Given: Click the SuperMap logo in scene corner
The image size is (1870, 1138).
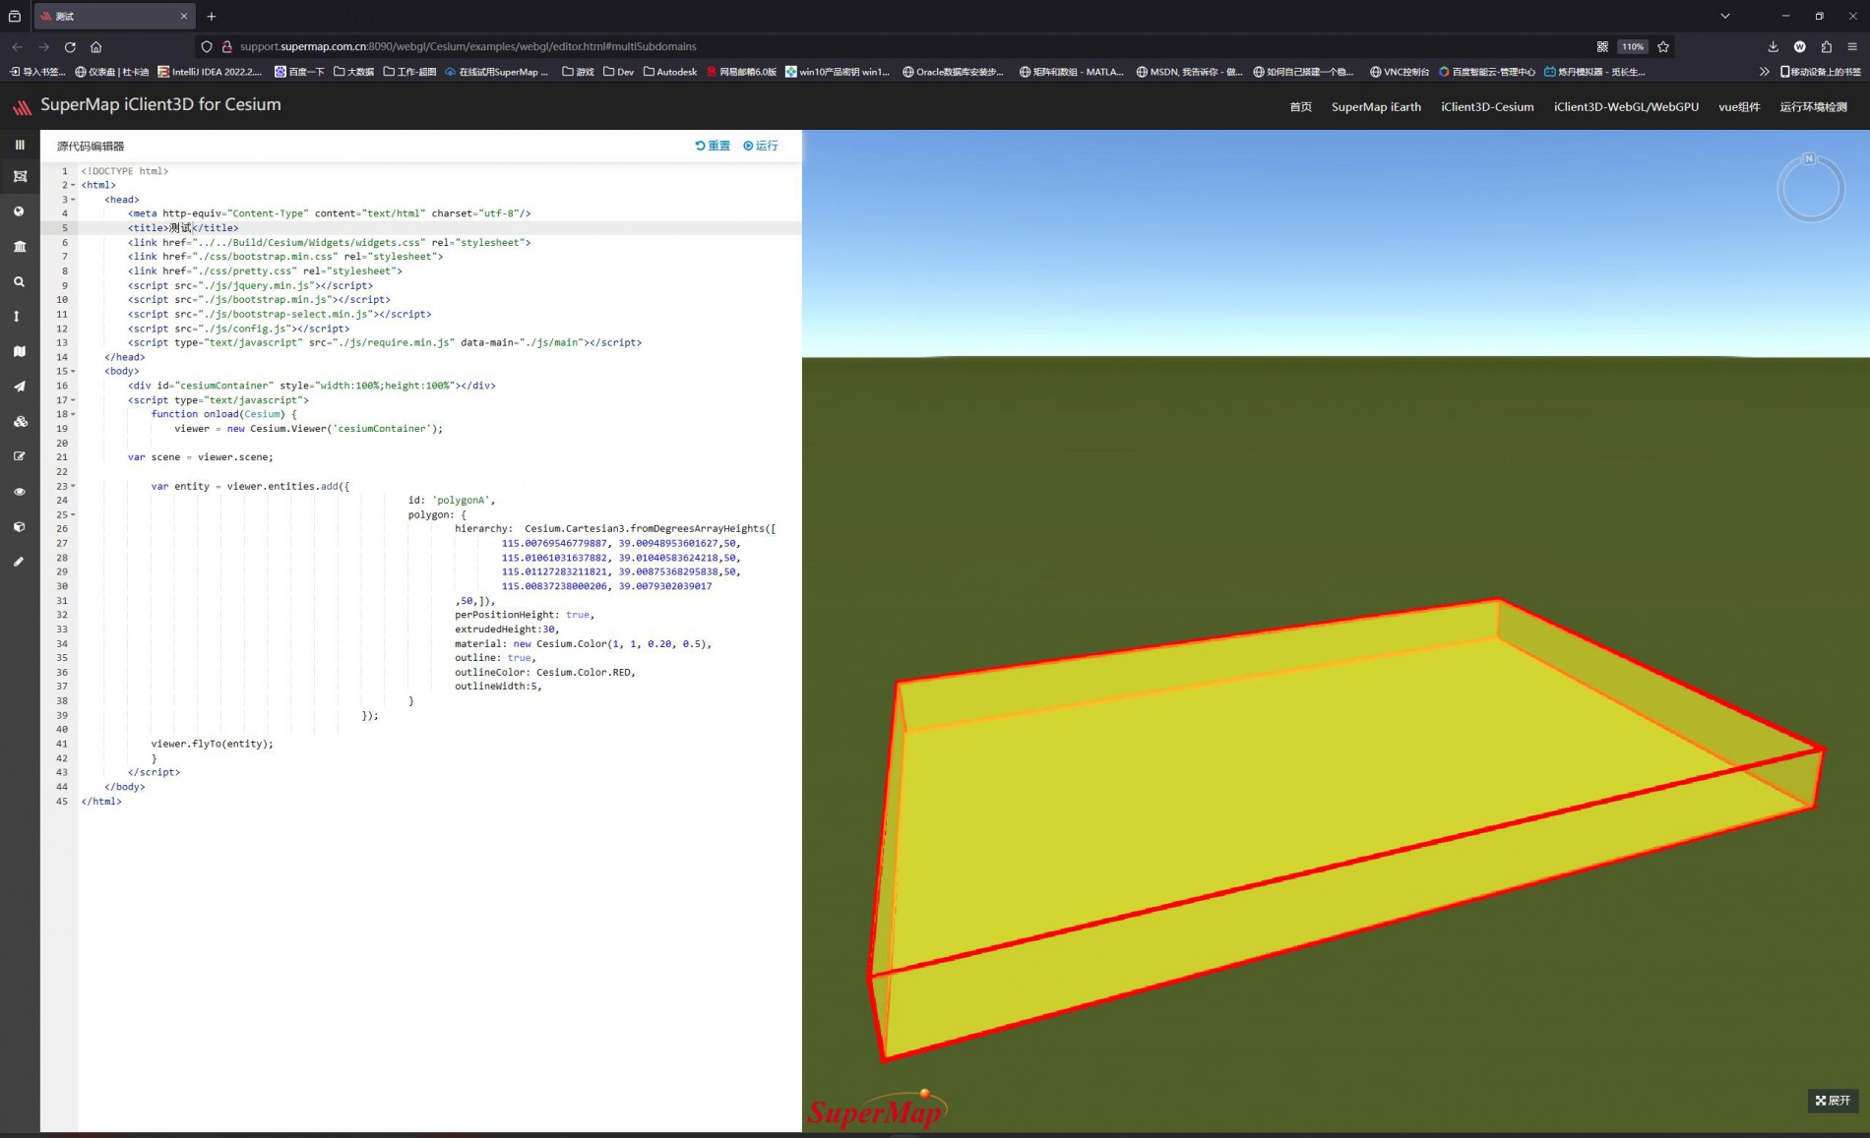Looking at the screenshot, I should (875, 1110).
